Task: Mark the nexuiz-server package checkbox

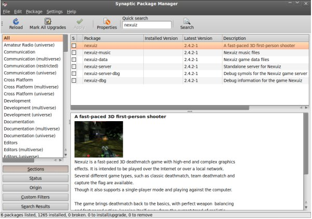Action: 74,66
